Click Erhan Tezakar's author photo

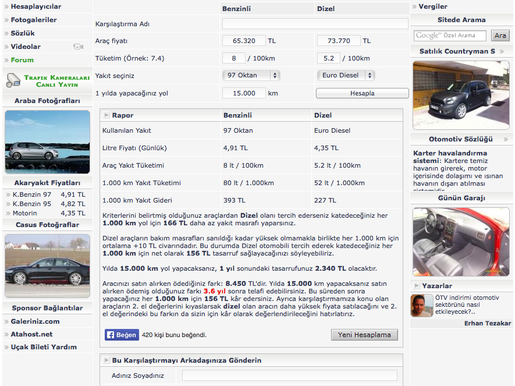[x=422, y=305]
